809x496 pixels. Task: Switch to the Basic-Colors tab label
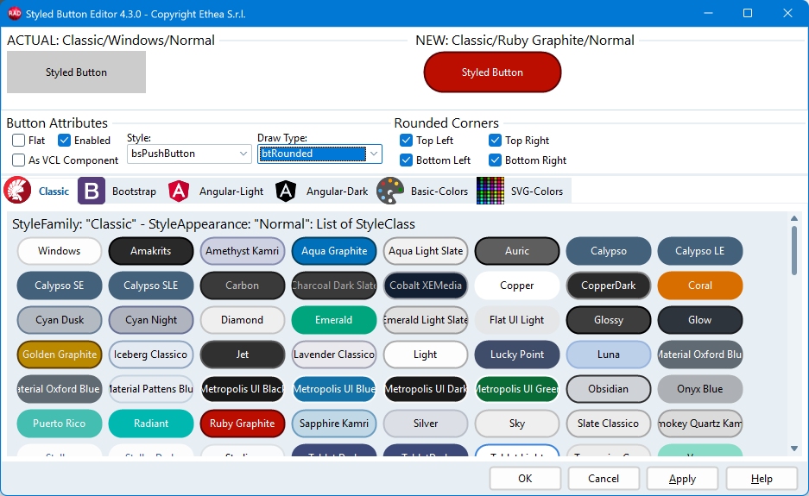[439, 191]
